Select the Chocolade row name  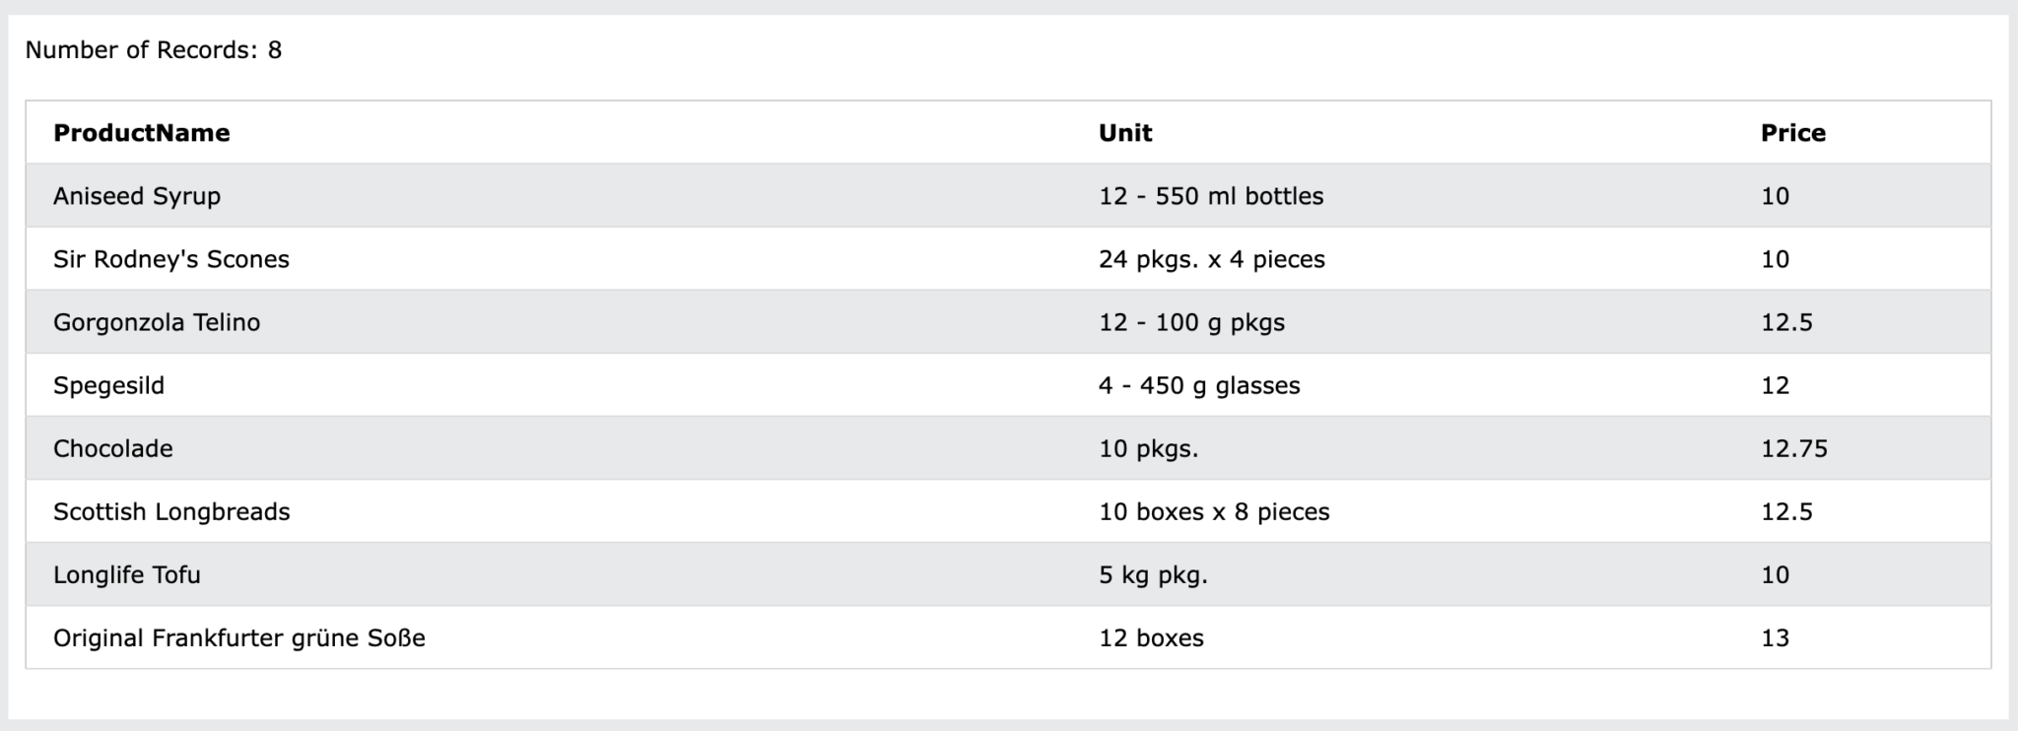coord(113,448)
